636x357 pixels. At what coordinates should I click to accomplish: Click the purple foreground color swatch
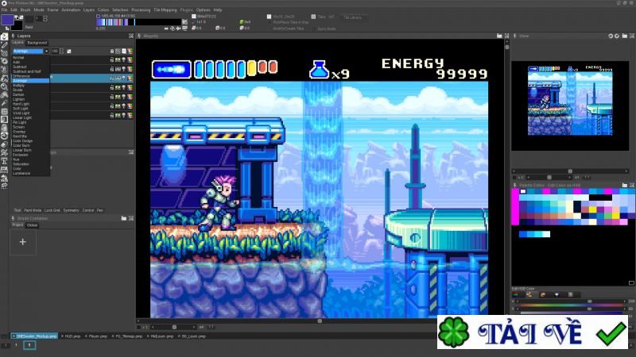(x=7, y=20)
